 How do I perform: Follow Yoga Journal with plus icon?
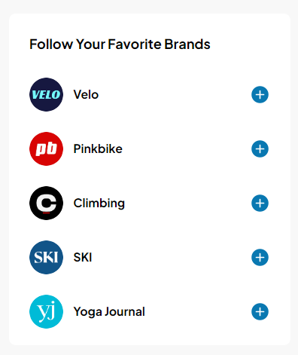coord(260,312)
